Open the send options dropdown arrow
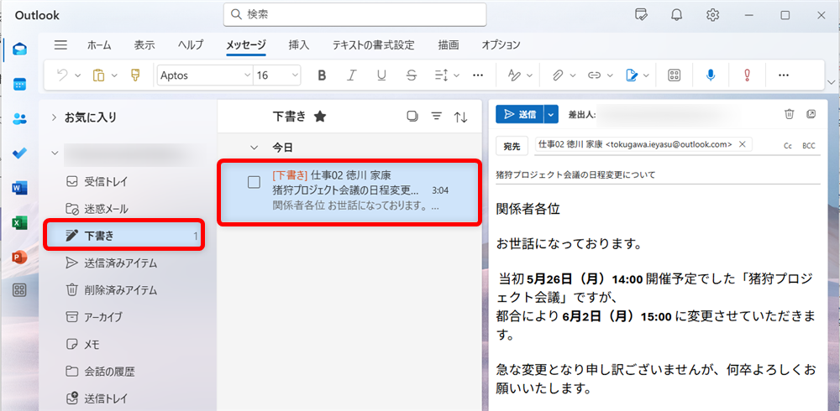 (x=551, y=114)
